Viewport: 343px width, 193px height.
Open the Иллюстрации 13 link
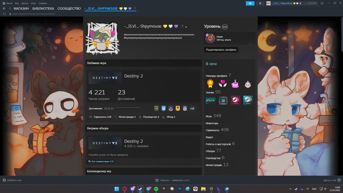tap(217, 165)
